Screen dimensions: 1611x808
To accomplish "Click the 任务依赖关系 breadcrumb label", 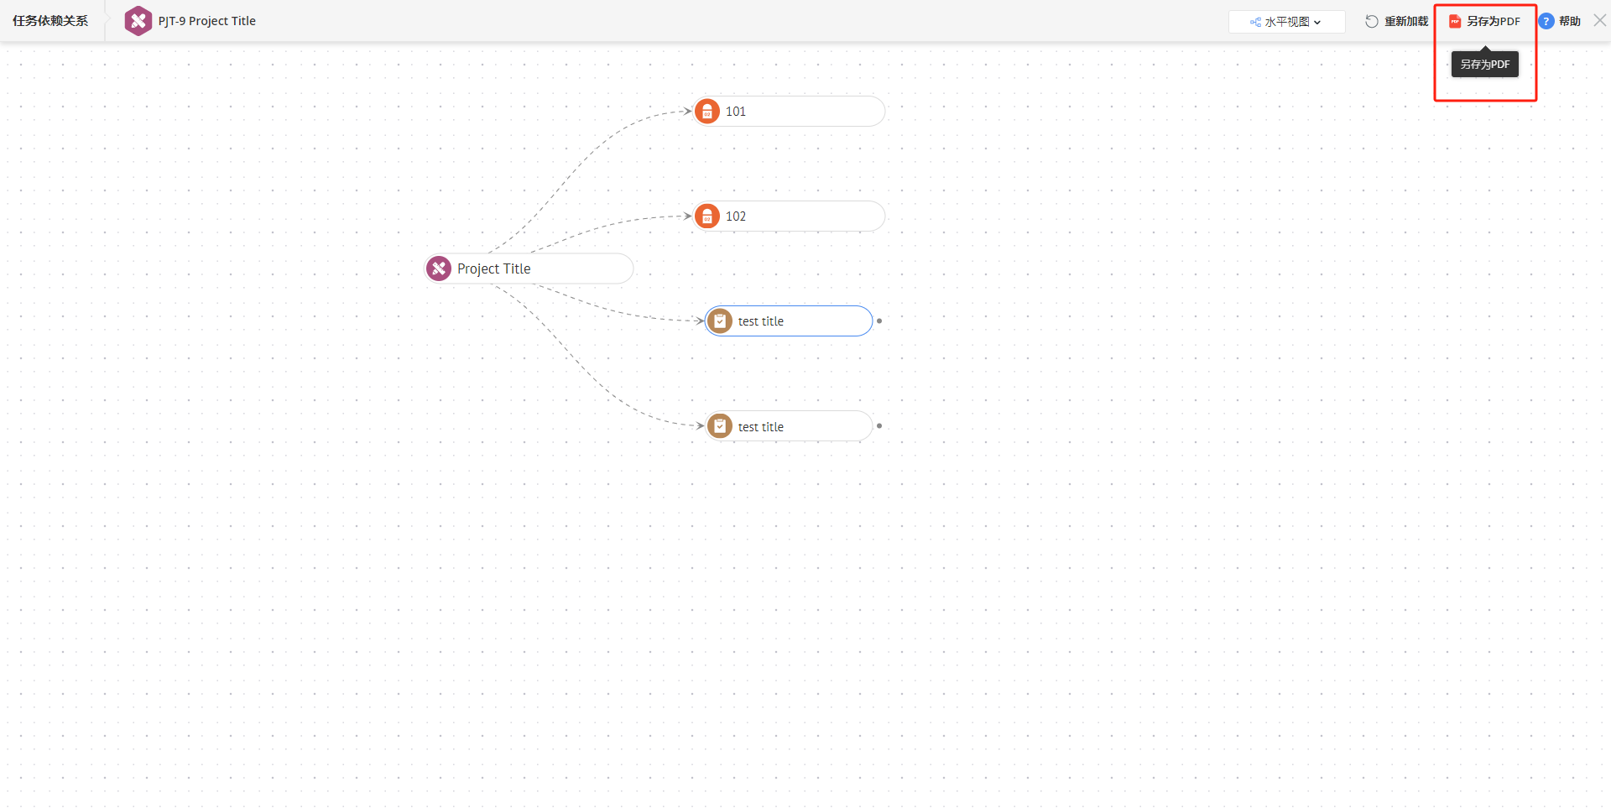I will 50,21.
